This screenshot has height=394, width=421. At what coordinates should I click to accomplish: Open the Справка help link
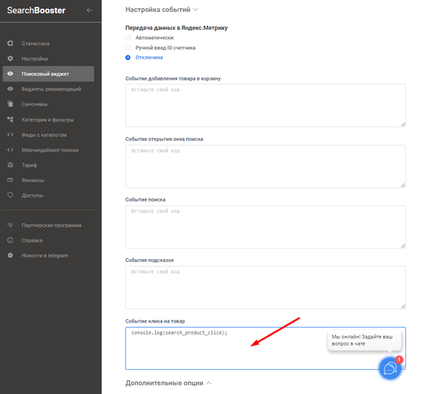click(32, 240)
